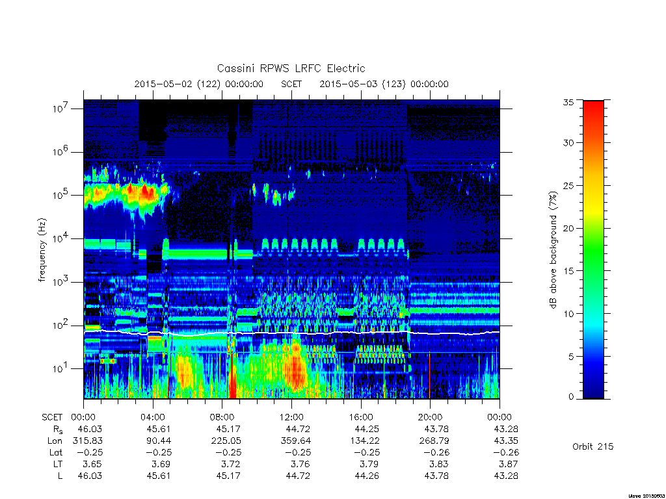Click the Lon value 134.22
Screen dimensions: 666x499
pyautogui.click(x=365, y=441)
